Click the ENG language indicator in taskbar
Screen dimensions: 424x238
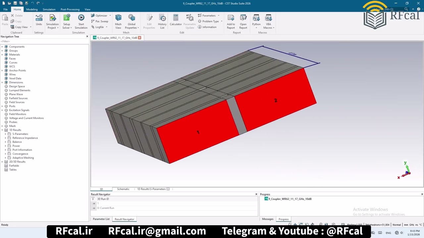coord(388,233)
